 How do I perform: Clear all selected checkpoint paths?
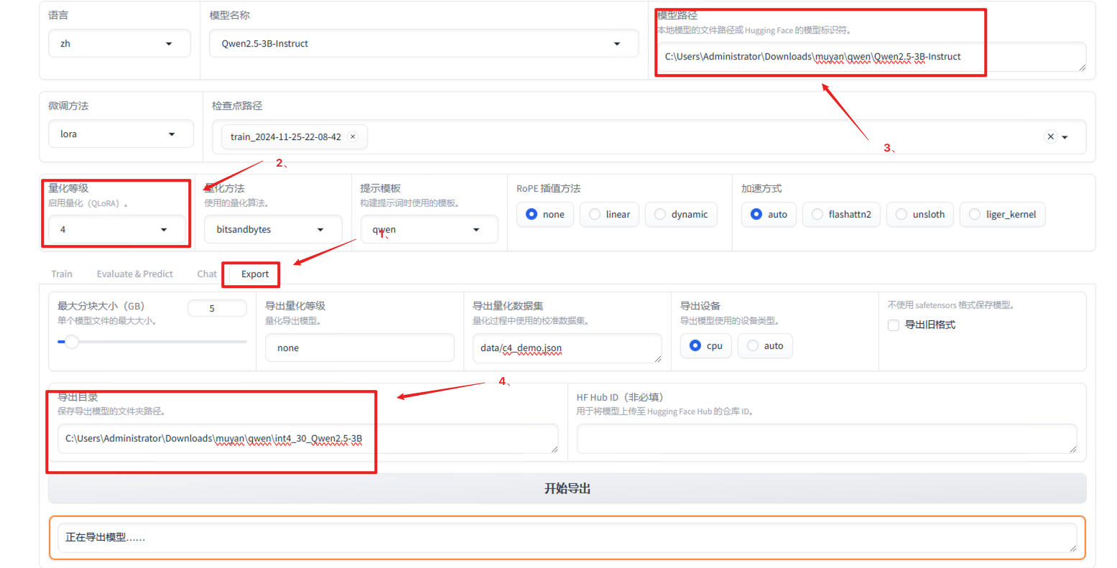click(1050, 136)
